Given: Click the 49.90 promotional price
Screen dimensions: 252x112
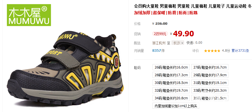Looking at the screenshot, I should [184, 34].
